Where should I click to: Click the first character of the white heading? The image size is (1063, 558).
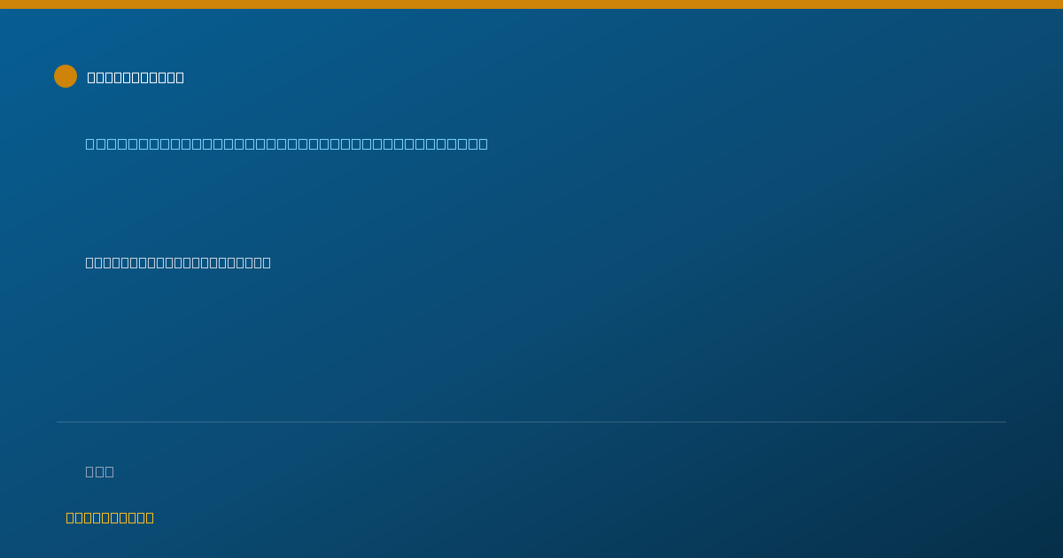click(x=91, y=77)
